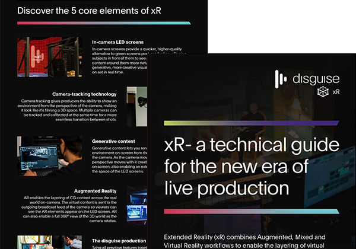356x249 pixels.
Task: Click the xR cube icon
Action: [x=322, y=92]
